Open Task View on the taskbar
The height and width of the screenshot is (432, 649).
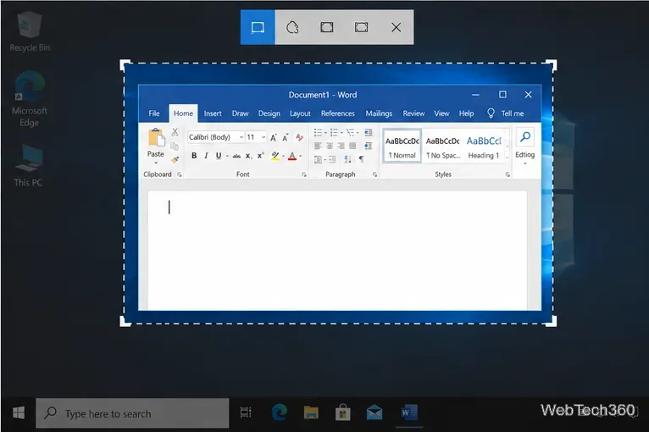point(246,413)
